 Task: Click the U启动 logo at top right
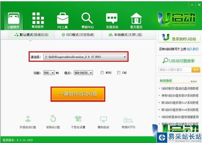point(177,18)
